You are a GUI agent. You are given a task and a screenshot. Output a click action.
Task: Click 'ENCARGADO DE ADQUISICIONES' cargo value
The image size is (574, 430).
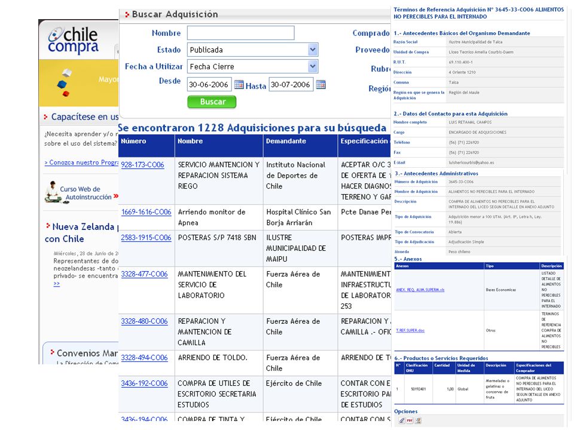pos(477,133)
